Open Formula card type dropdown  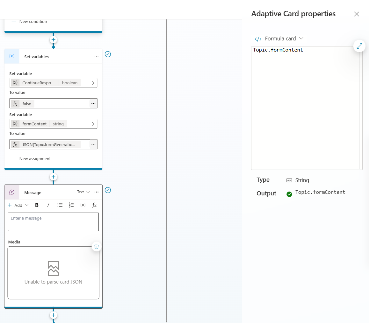(279, 39)
